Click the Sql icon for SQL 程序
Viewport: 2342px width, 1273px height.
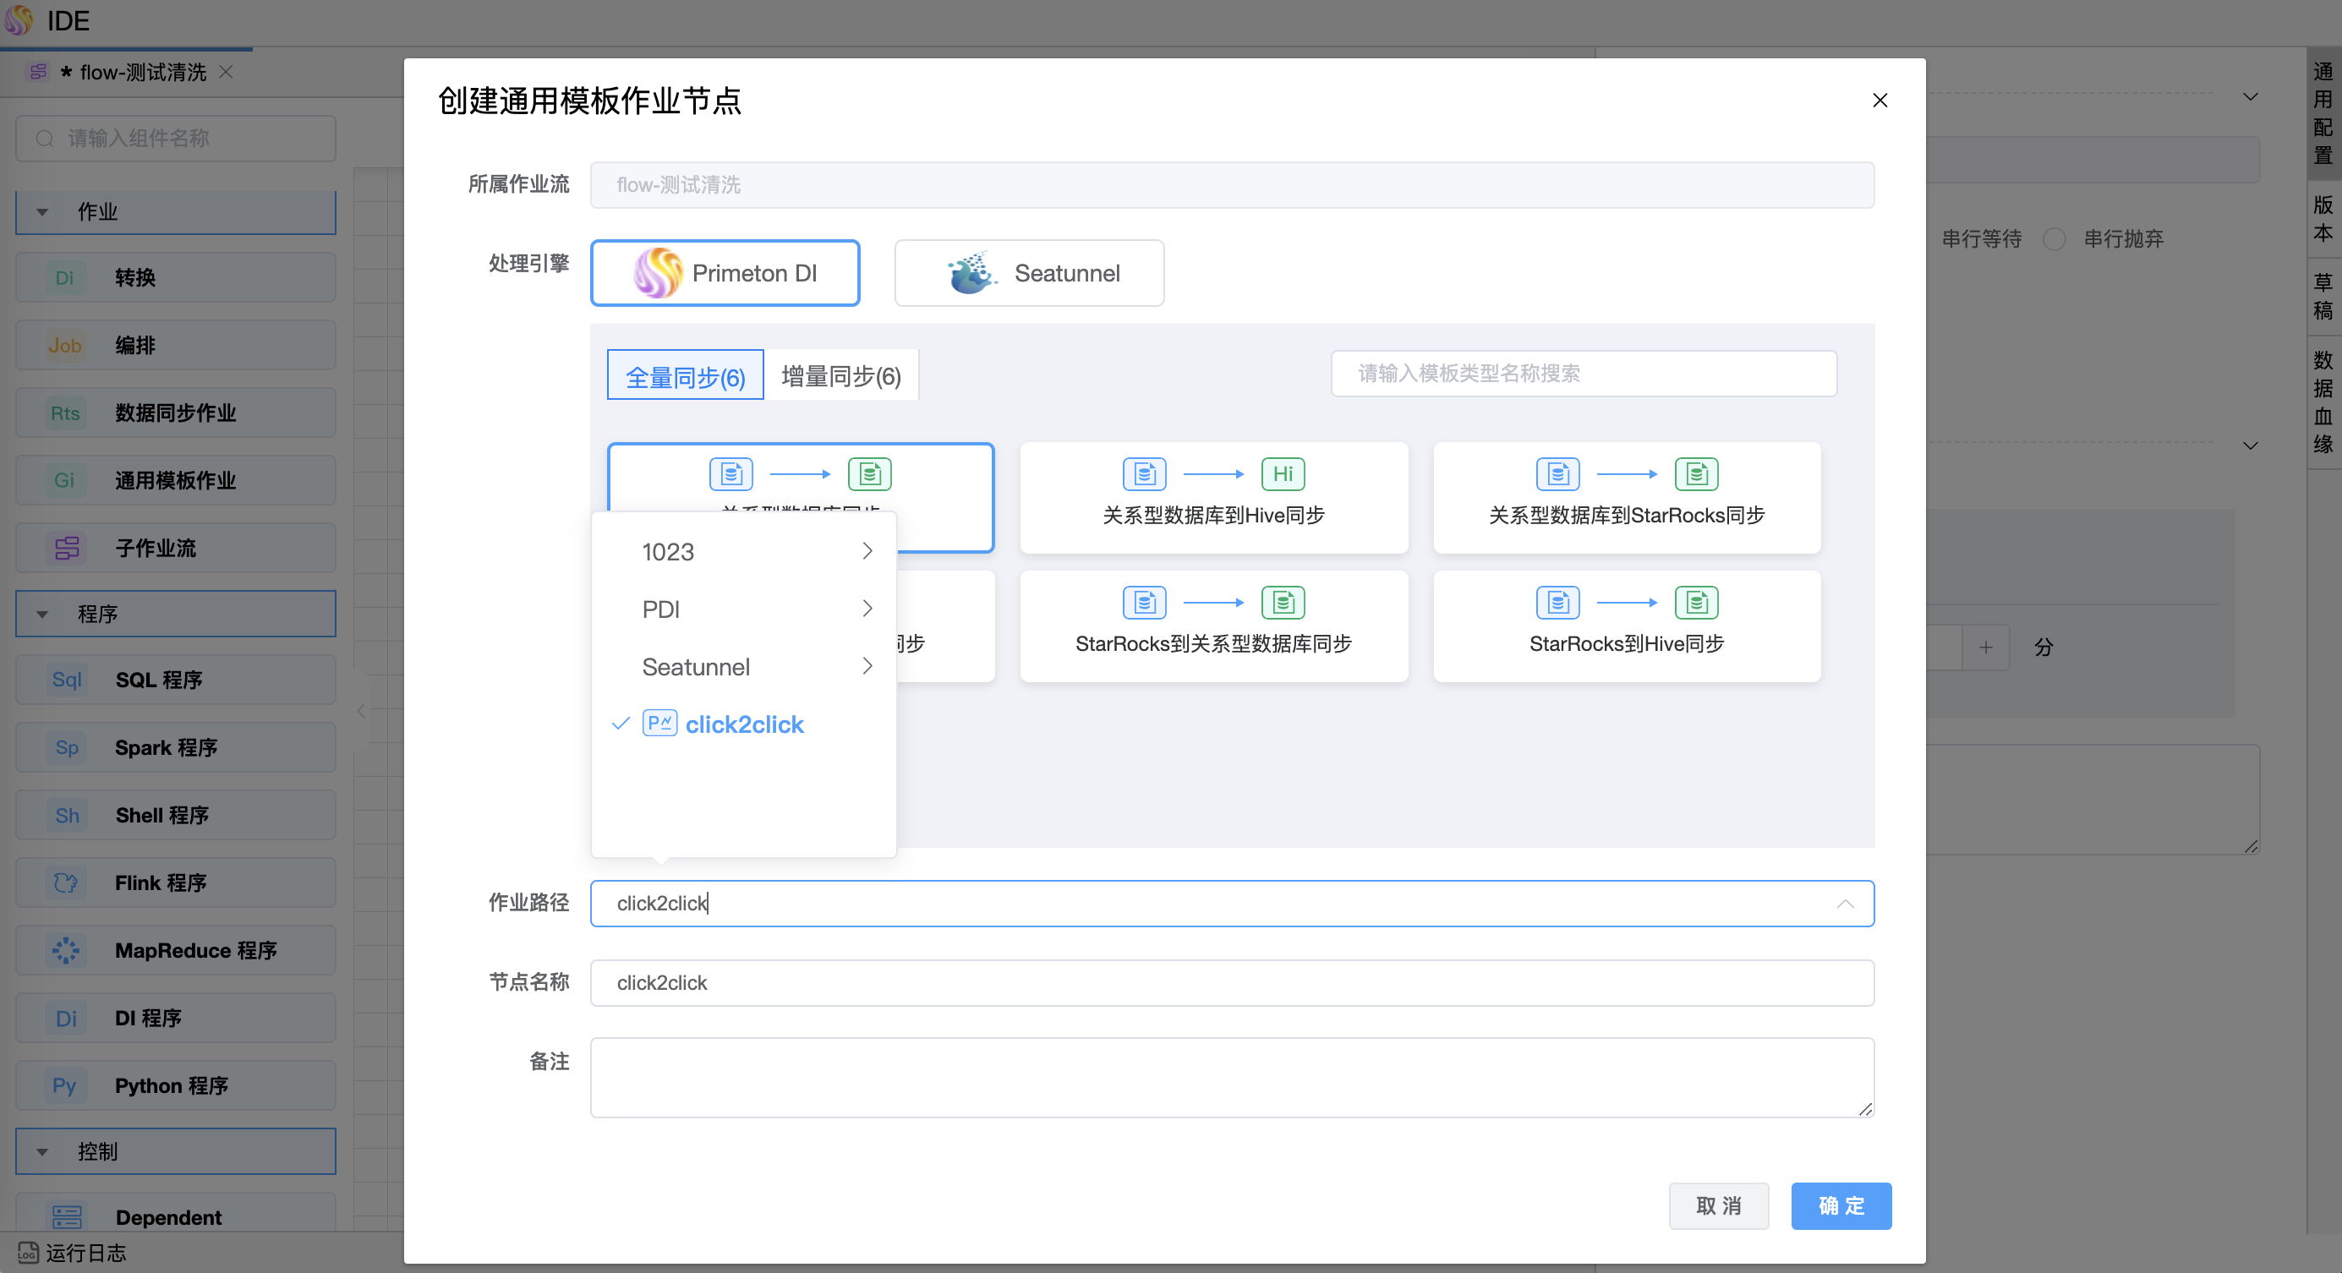pos(66,680)
